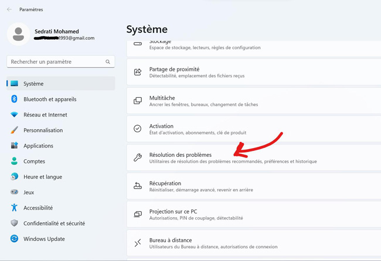Open the Personnalisation paintbrush icon
The height and width of the screenshot is (261, 381).
point(14,130)
